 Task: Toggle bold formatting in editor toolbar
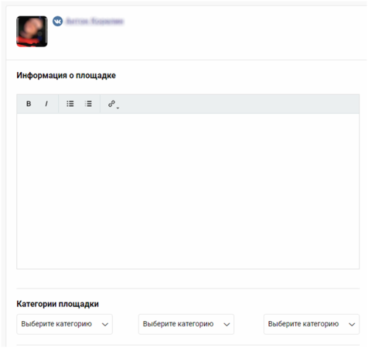28,104
